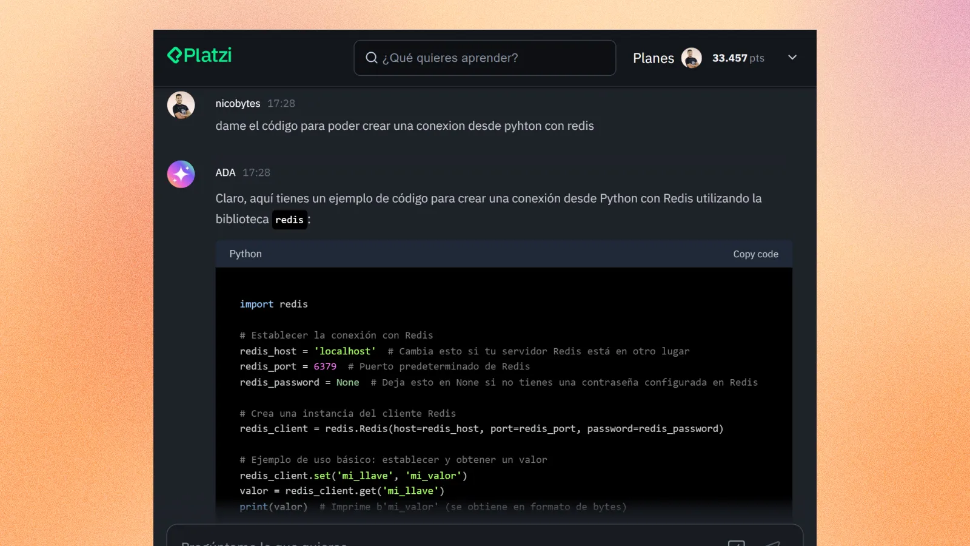
Task: Click the '# Crea una instancia del cliente Redis' comment
Action: (x=347, y=413)
